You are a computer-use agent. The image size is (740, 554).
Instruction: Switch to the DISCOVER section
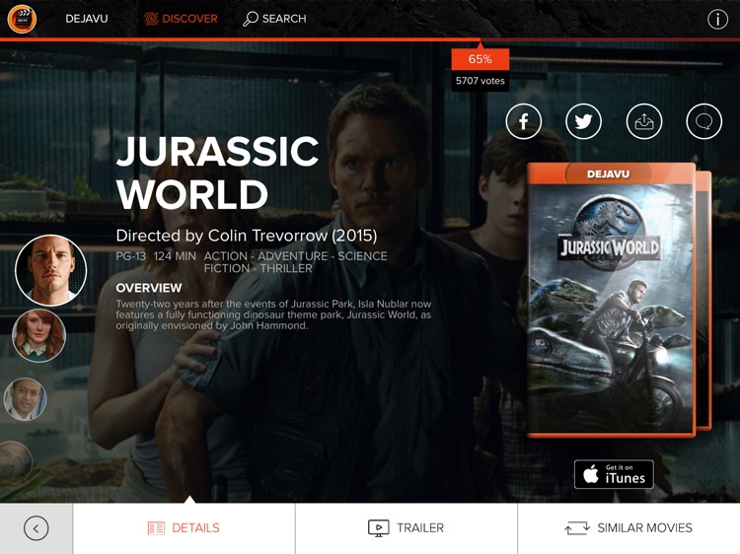coord(181,19)
